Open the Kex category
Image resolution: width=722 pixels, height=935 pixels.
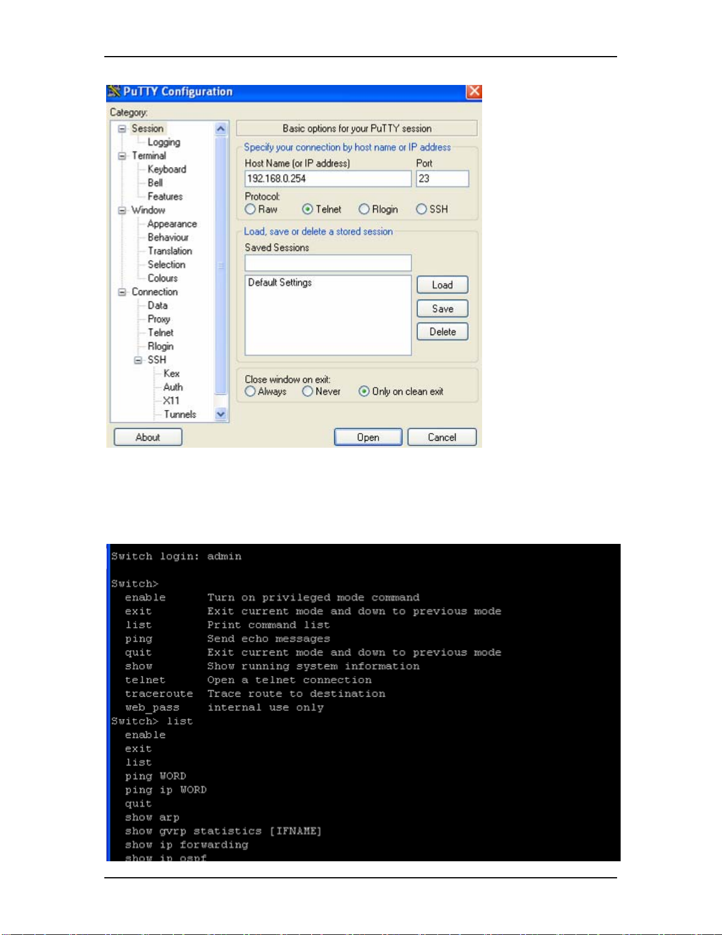172,373
